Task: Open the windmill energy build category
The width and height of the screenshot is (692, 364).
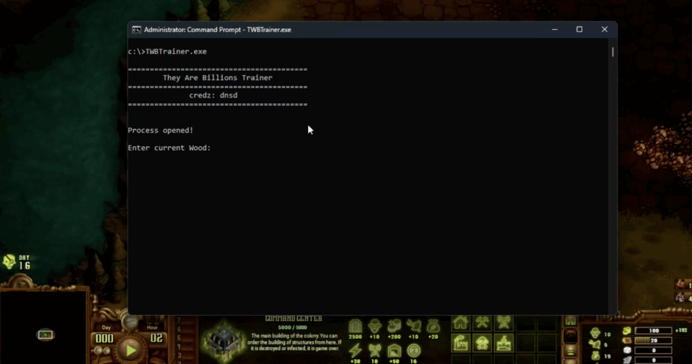Action: coord(503,323)
